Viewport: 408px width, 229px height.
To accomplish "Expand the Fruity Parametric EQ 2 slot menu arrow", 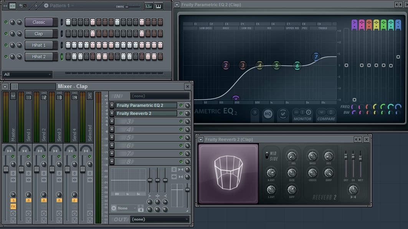I will [x=112, y=105].
